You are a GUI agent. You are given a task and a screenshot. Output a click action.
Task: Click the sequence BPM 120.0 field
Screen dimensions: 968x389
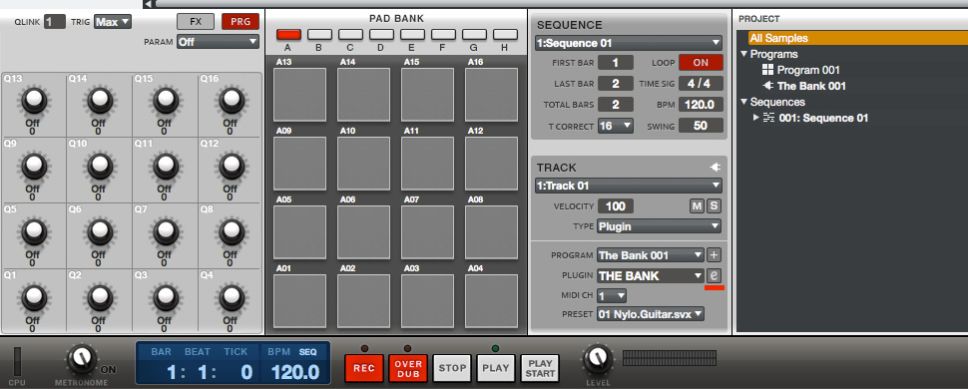tap(701, 105)
